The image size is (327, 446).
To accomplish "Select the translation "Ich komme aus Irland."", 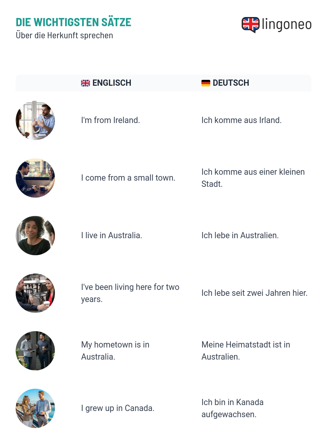I will (x=241, y=120).
